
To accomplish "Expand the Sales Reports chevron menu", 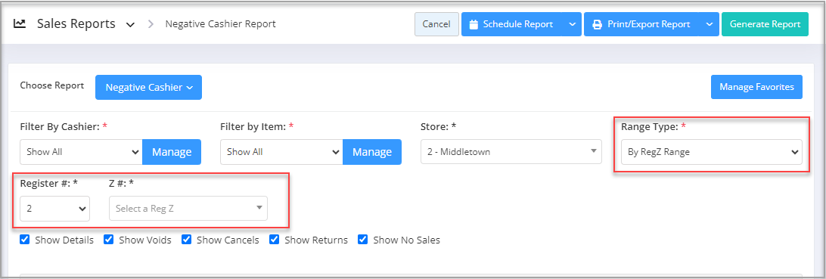I will [131, 24].
